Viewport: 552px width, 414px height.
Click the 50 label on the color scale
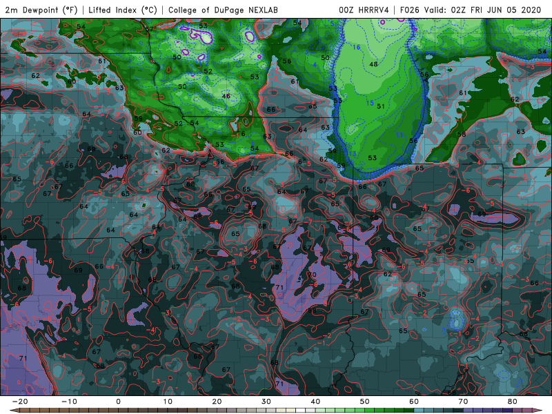(365, 402)
